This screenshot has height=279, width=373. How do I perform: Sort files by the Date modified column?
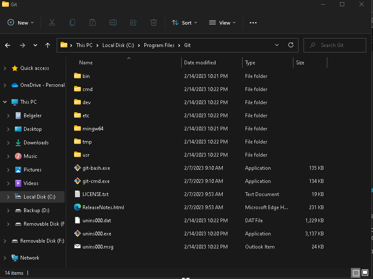(200, 63)
